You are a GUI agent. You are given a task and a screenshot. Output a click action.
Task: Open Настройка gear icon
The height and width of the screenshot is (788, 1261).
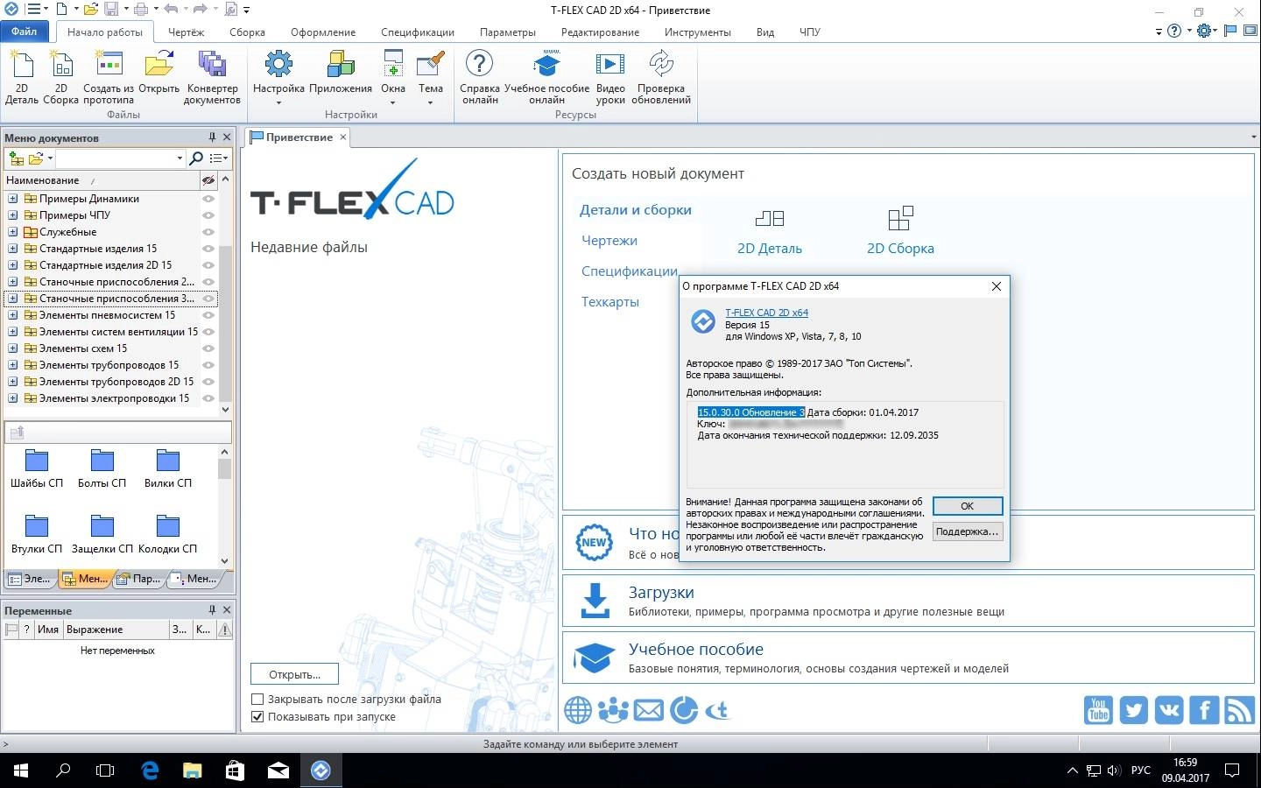278,66
